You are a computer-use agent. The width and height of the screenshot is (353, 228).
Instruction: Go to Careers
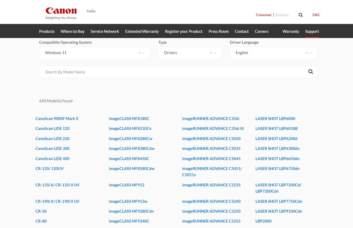[261, 31]
